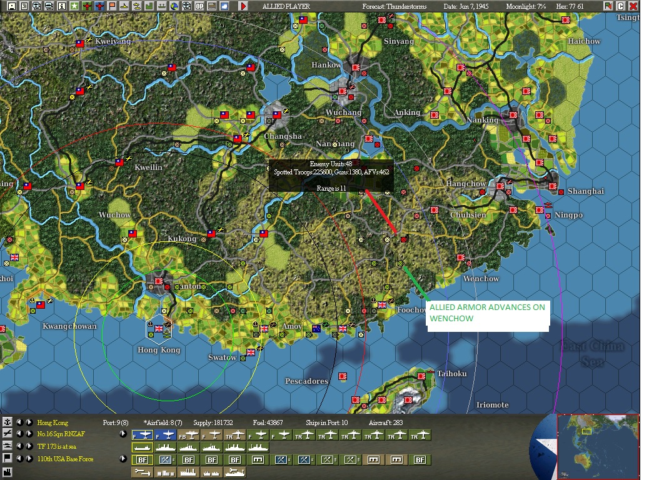
Task: Click the world minimap thumbnail
Action: tap(598, 446)
